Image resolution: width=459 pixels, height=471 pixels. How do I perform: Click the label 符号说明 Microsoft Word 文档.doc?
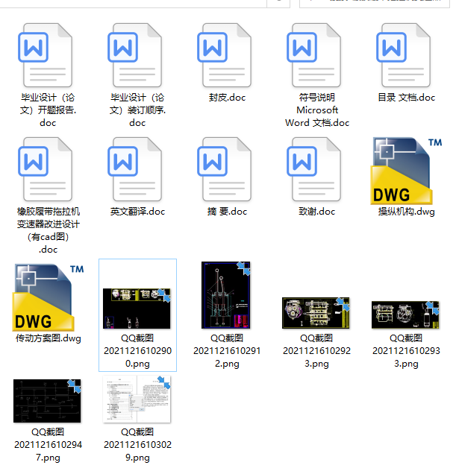(x=317, y=110)
